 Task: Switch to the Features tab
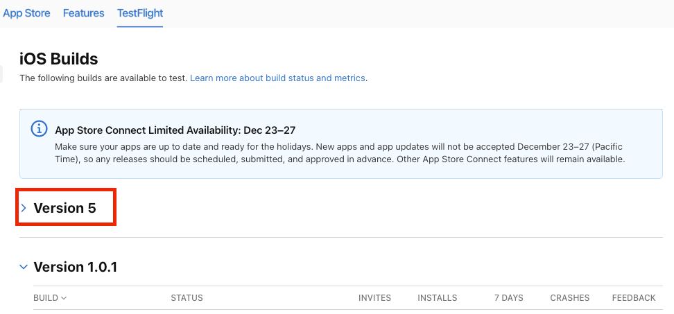click(83, 13)
